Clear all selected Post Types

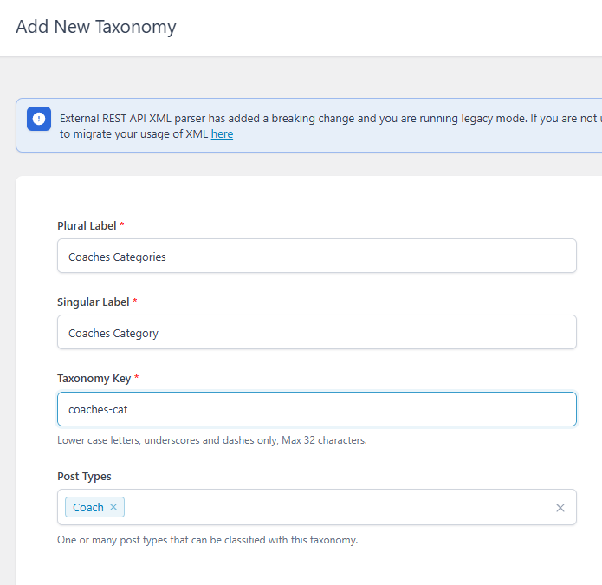point(560,508)
